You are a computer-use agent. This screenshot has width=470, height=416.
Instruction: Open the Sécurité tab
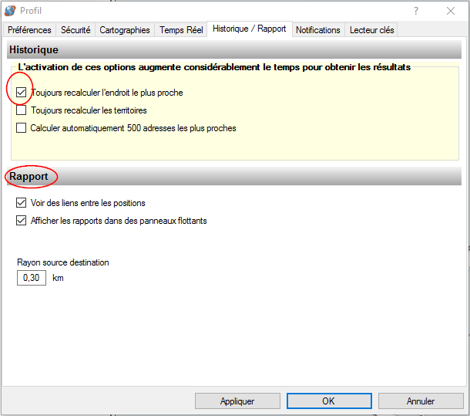tap(76, 30)
